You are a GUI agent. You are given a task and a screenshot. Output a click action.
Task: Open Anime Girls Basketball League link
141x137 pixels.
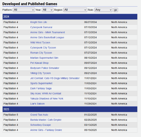tap(47, 38)
